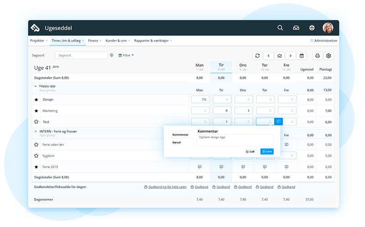
Task: Click Design Monday hours field 7.5
Action: (200, 99)
